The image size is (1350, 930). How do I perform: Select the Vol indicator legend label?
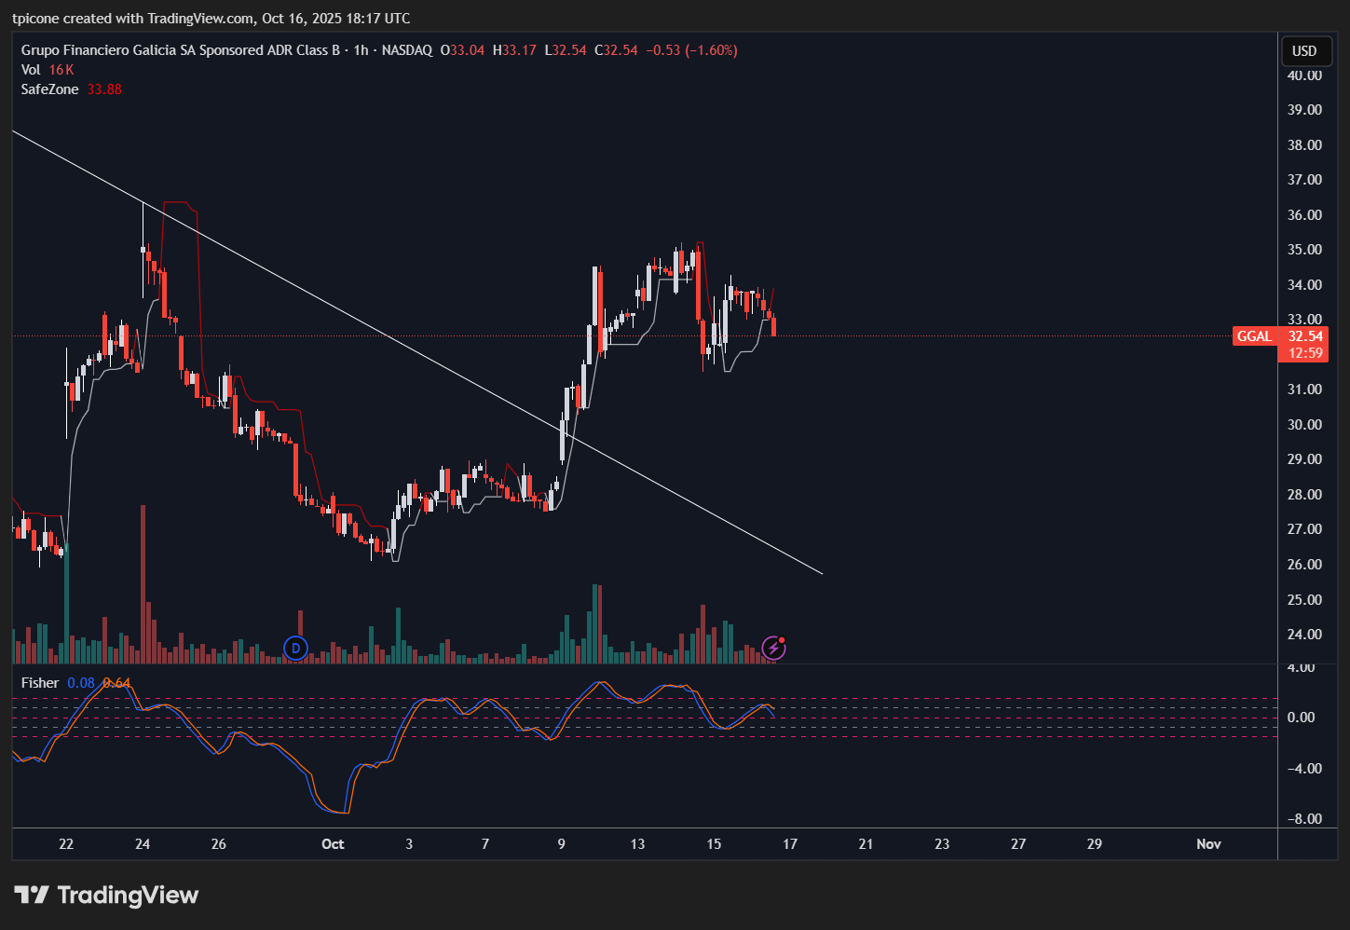(31, 70)
